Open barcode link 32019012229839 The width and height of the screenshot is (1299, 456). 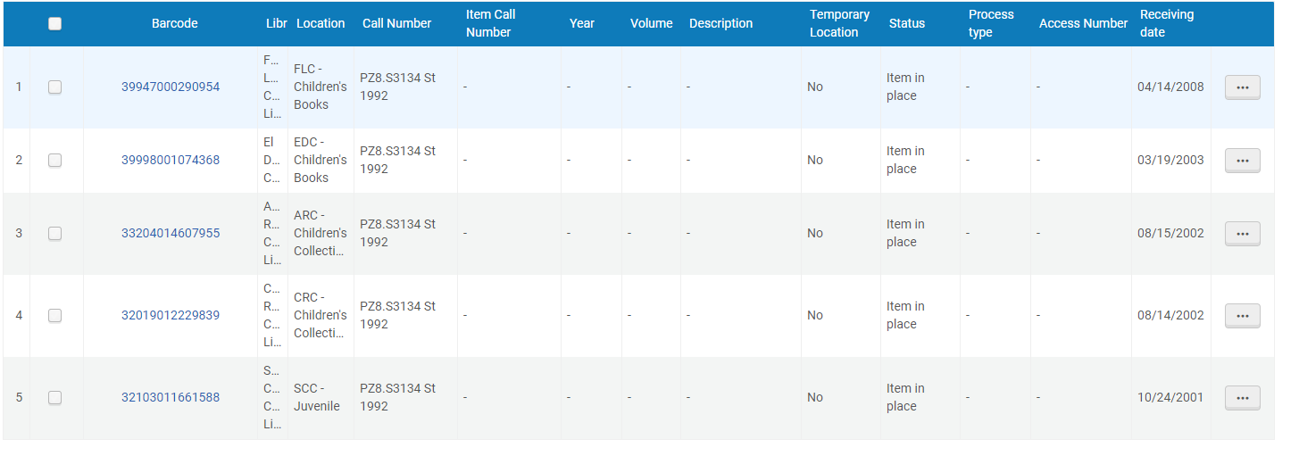tap(171, 316)
